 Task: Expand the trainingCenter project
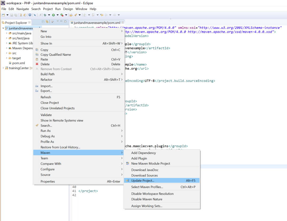tap(3, 68)
